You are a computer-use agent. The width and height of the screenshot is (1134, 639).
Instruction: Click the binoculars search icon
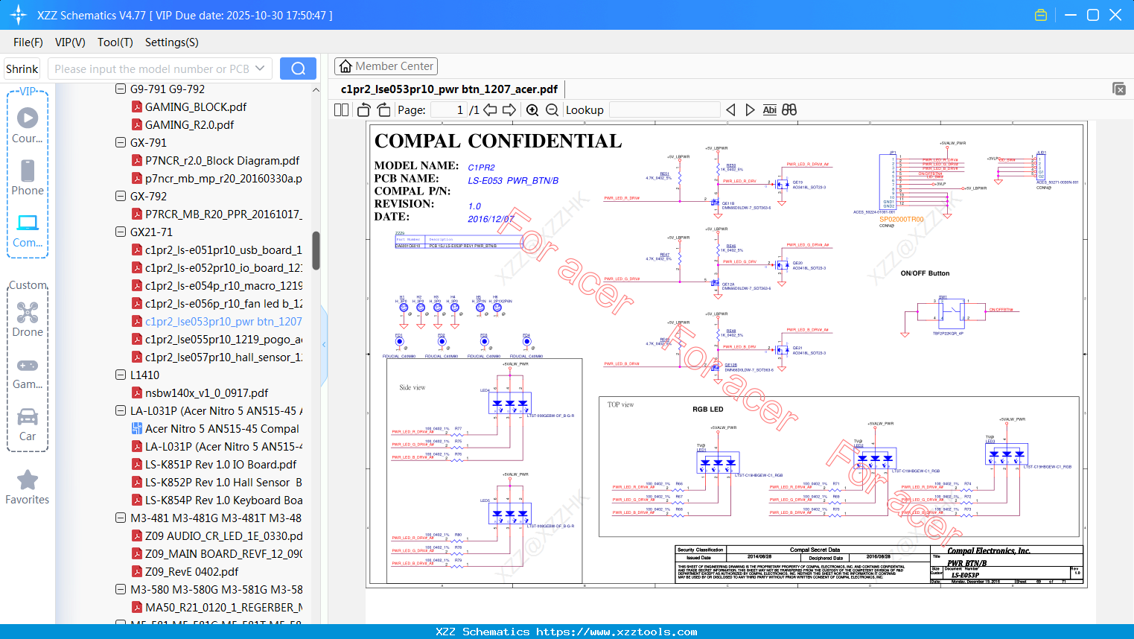coord(789,109)
